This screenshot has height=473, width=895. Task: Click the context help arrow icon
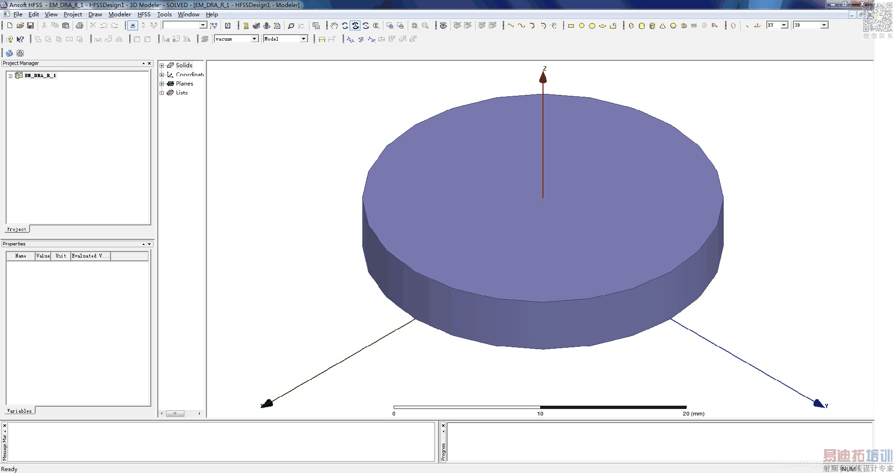click(20, 39)
